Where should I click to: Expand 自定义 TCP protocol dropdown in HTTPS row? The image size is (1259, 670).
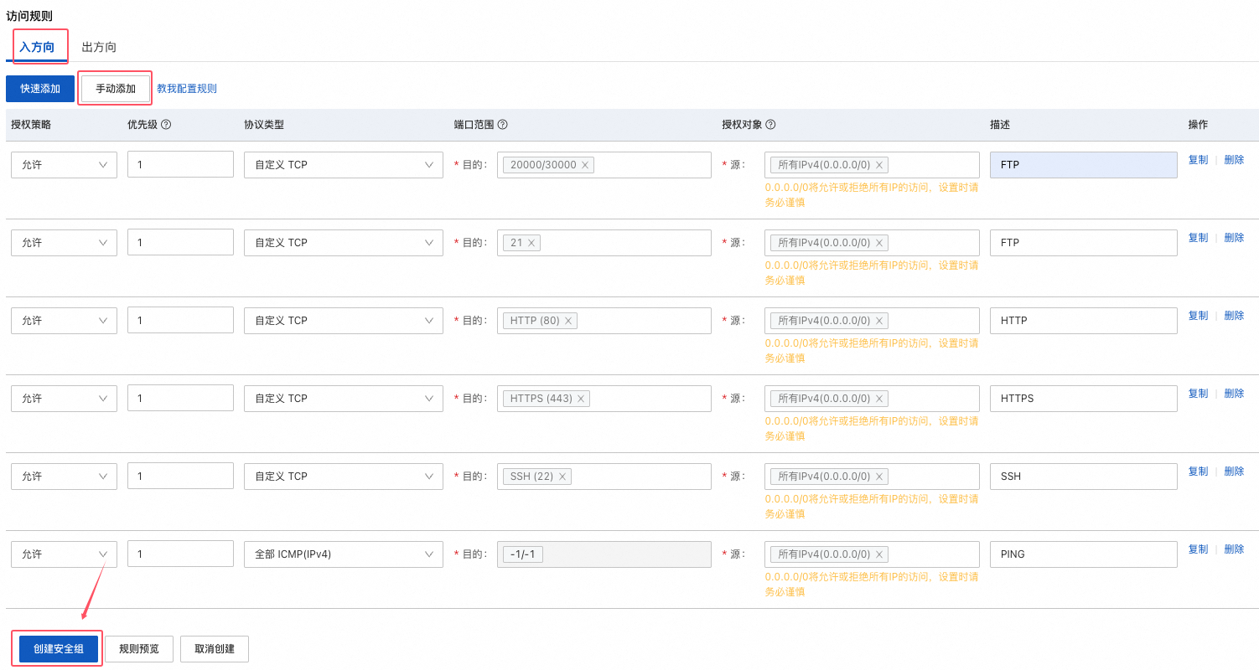344,399
